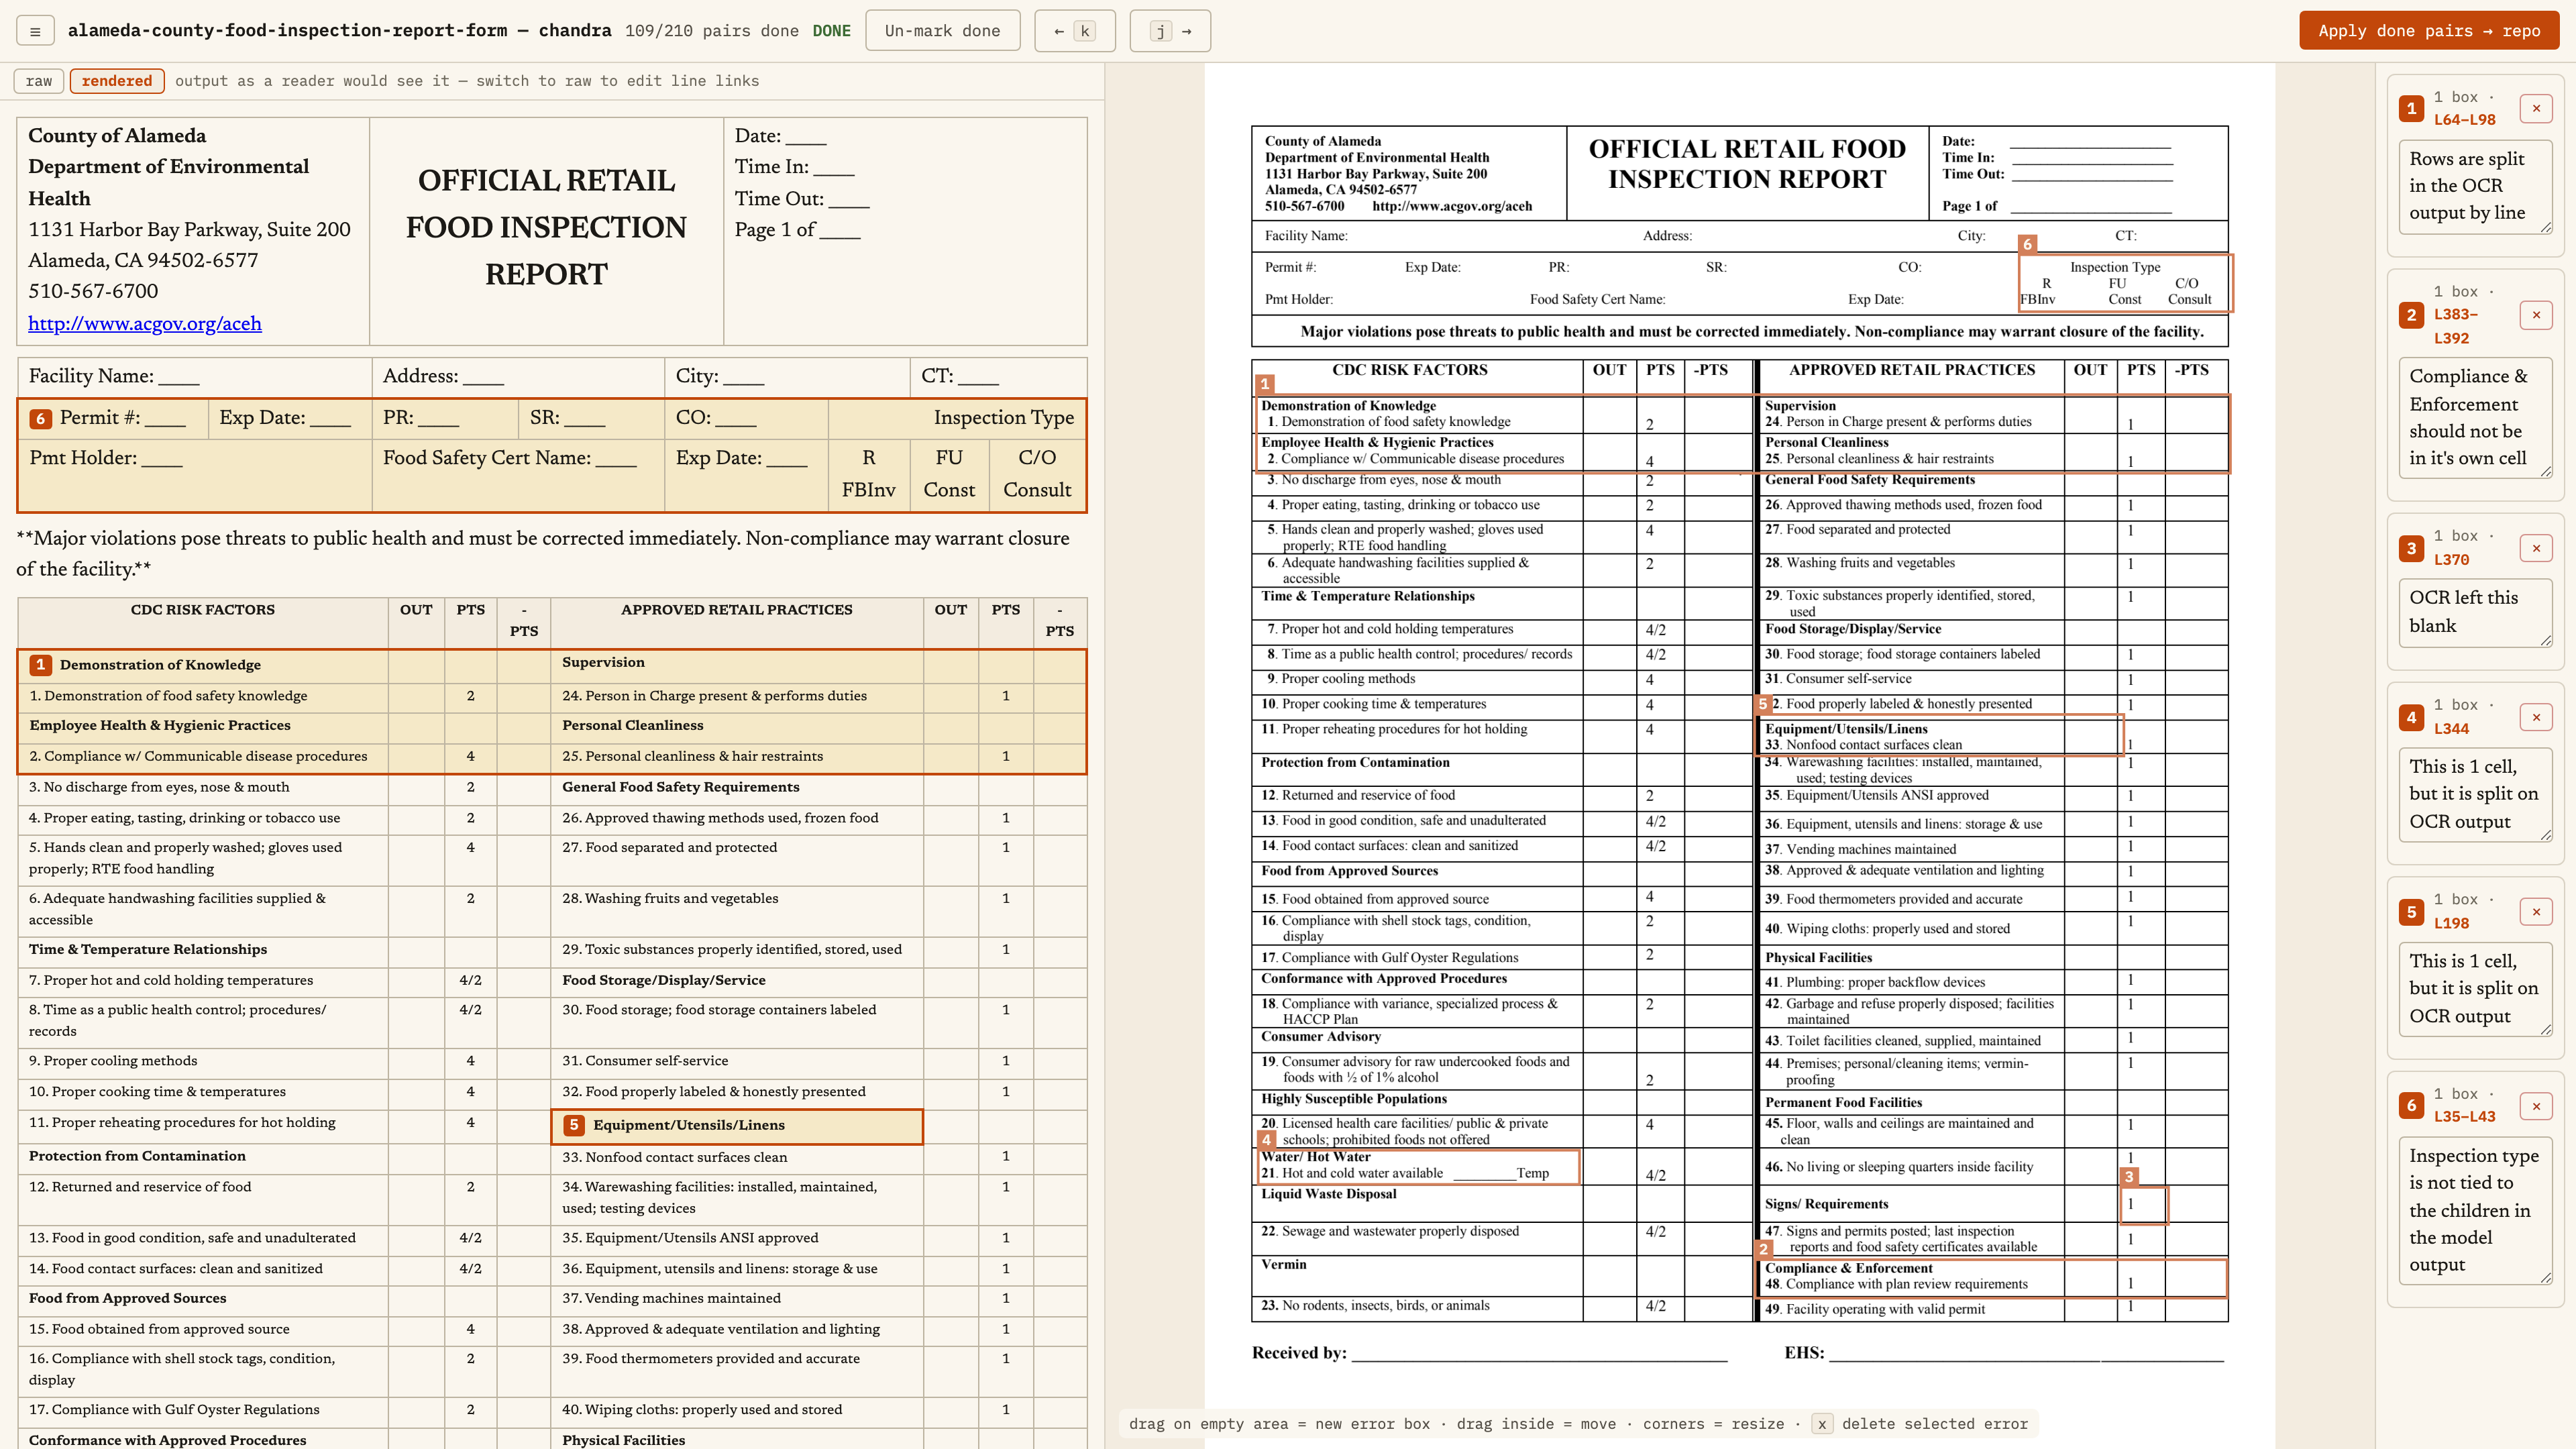Image resolution: width=2576 pixels, height=1449 pixels.
Task: Select error badge 4 in the sidebar
Action: point(2411,717)
